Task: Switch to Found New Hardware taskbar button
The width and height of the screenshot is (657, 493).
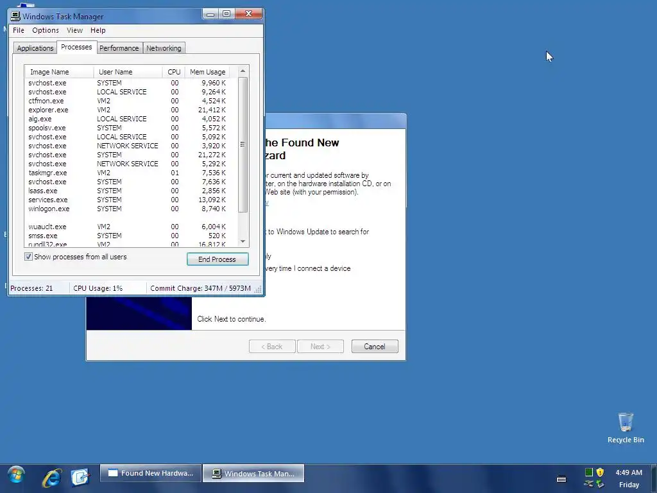Action: (x=150, y=473)
